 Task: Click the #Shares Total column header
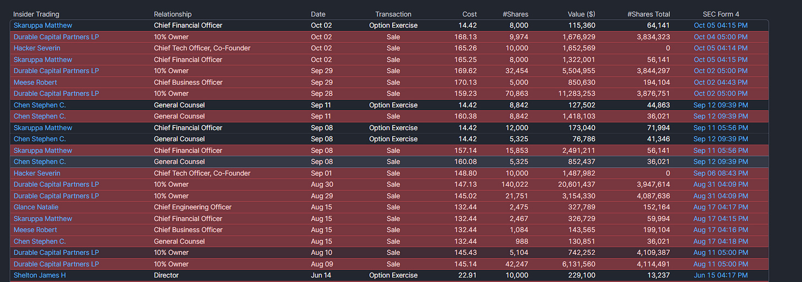click(x=649, y=14)
